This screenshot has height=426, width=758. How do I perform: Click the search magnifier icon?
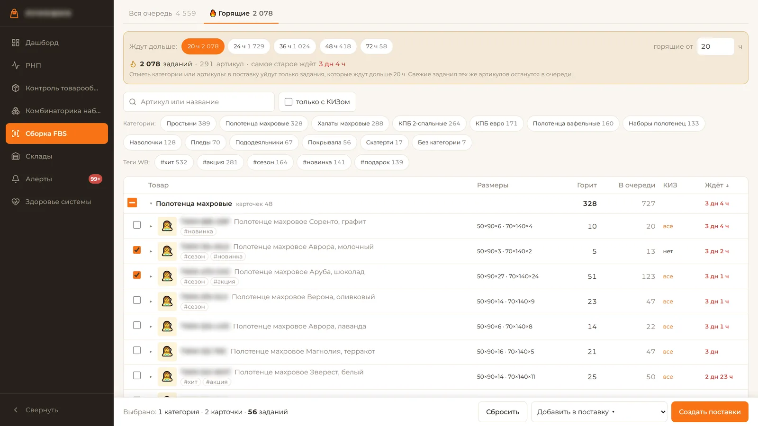[133, 102]
